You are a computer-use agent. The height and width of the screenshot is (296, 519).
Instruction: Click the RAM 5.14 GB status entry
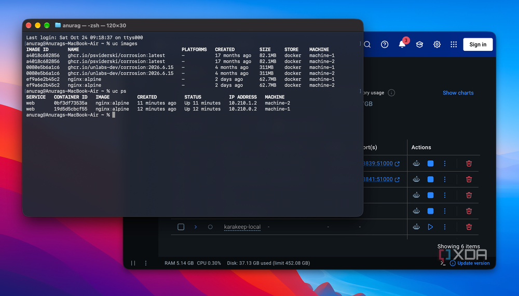179,263
